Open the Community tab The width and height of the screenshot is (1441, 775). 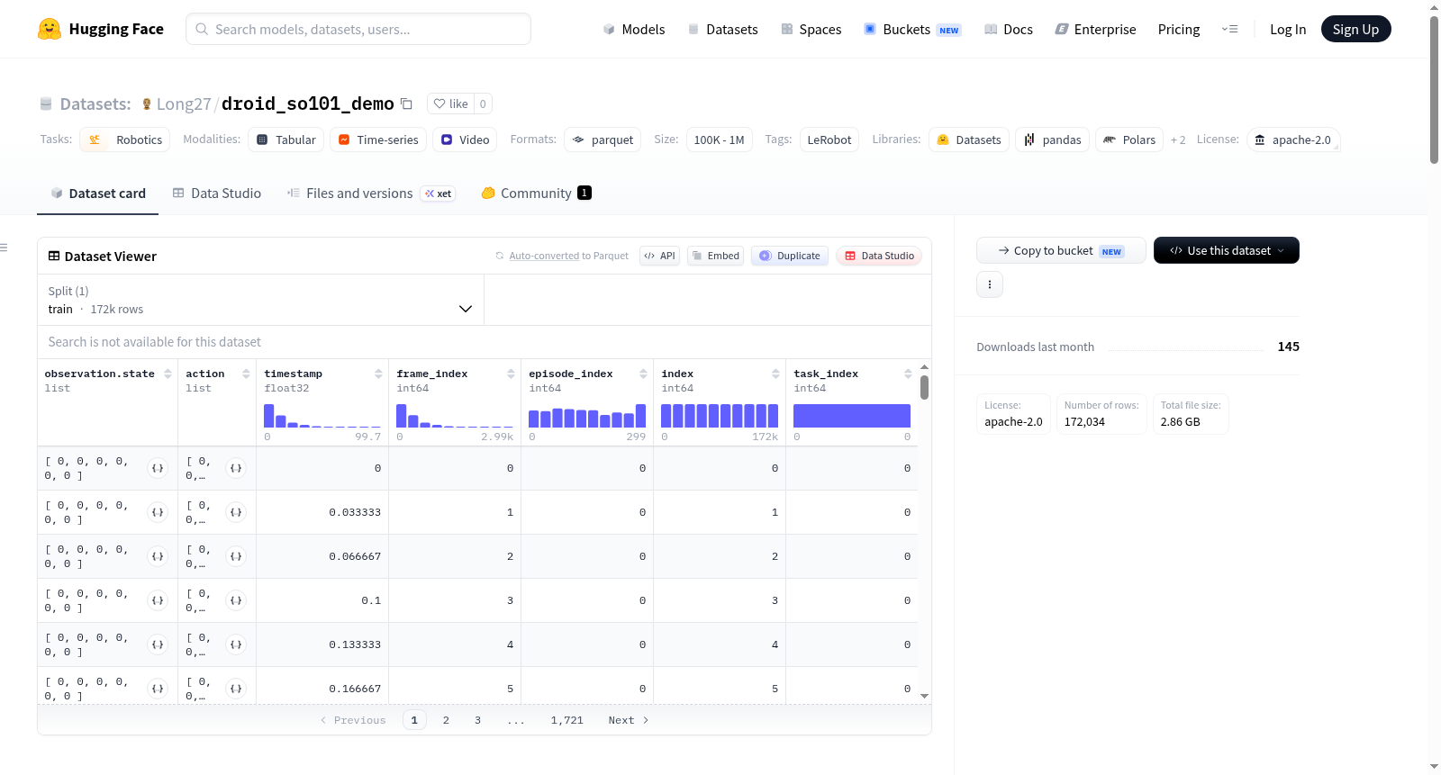click(536, 193)
